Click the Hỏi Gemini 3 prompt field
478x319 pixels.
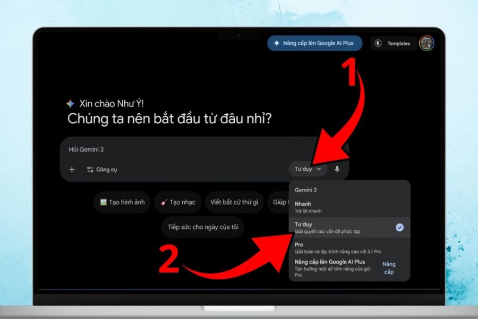pyautogui.click(x=175, y=149)
